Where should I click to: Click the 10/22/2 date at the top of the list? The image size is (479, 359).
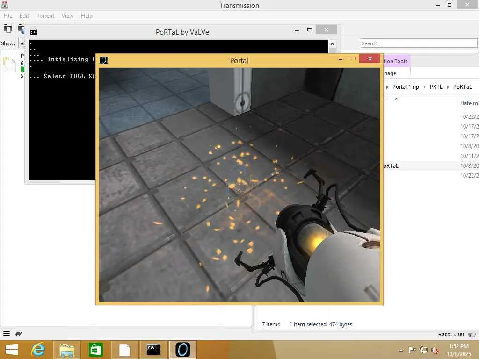click(469, 116)
